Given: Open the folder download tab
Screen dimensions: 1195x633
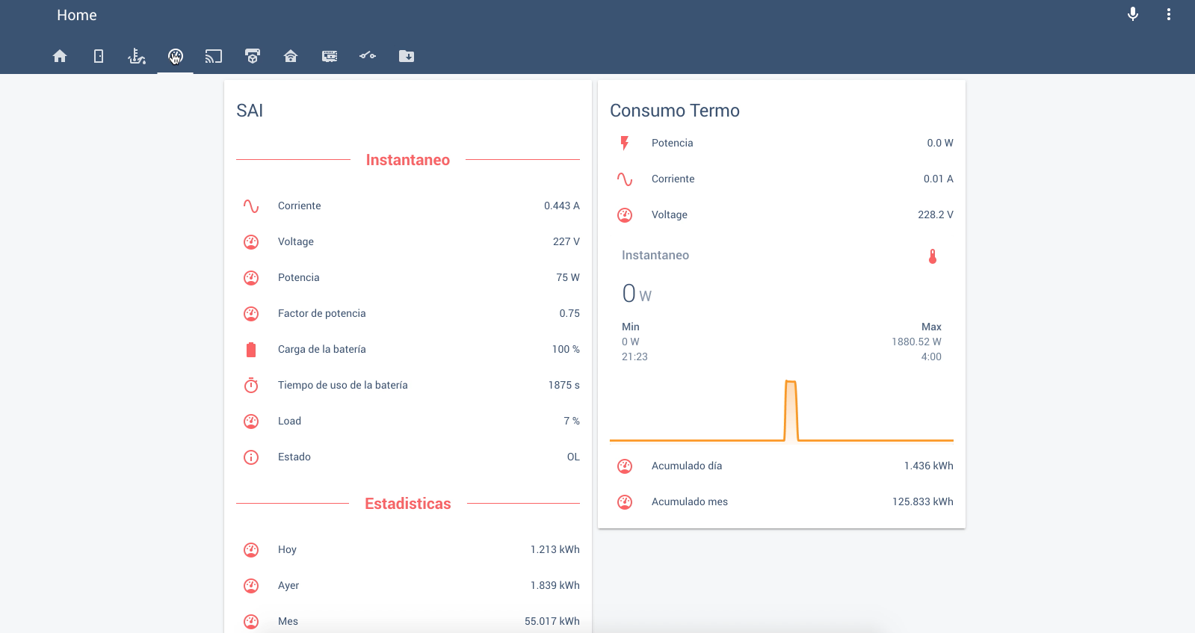Looking at the screenshot, I should 407,56.
